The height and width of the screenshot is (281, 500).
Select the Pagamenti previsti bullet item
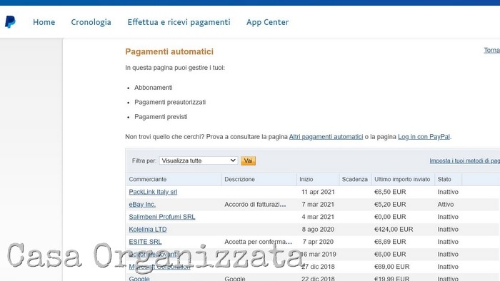pyautogui.click(x=161, y=117)
